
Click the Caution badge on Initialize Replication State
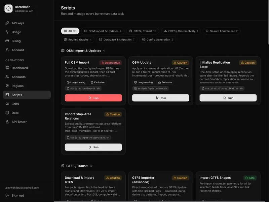[x=248, y=63]
